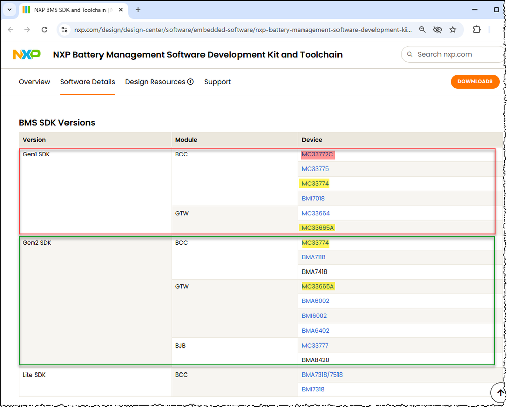Click the info icon next to Design Resources
The image size is (507, 407).
190,81
